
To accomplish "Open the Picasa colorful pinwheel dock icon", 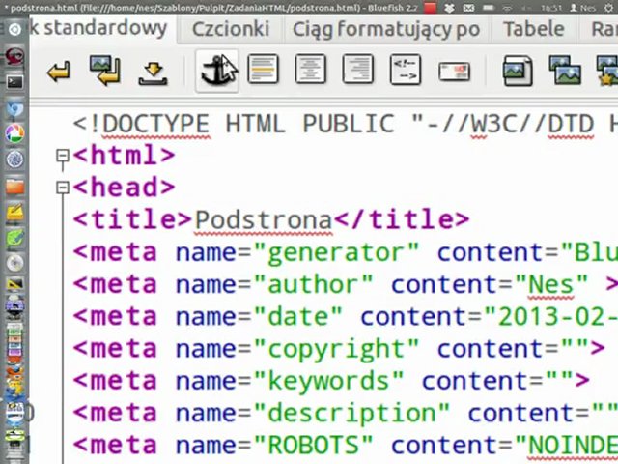I will 15,133.
